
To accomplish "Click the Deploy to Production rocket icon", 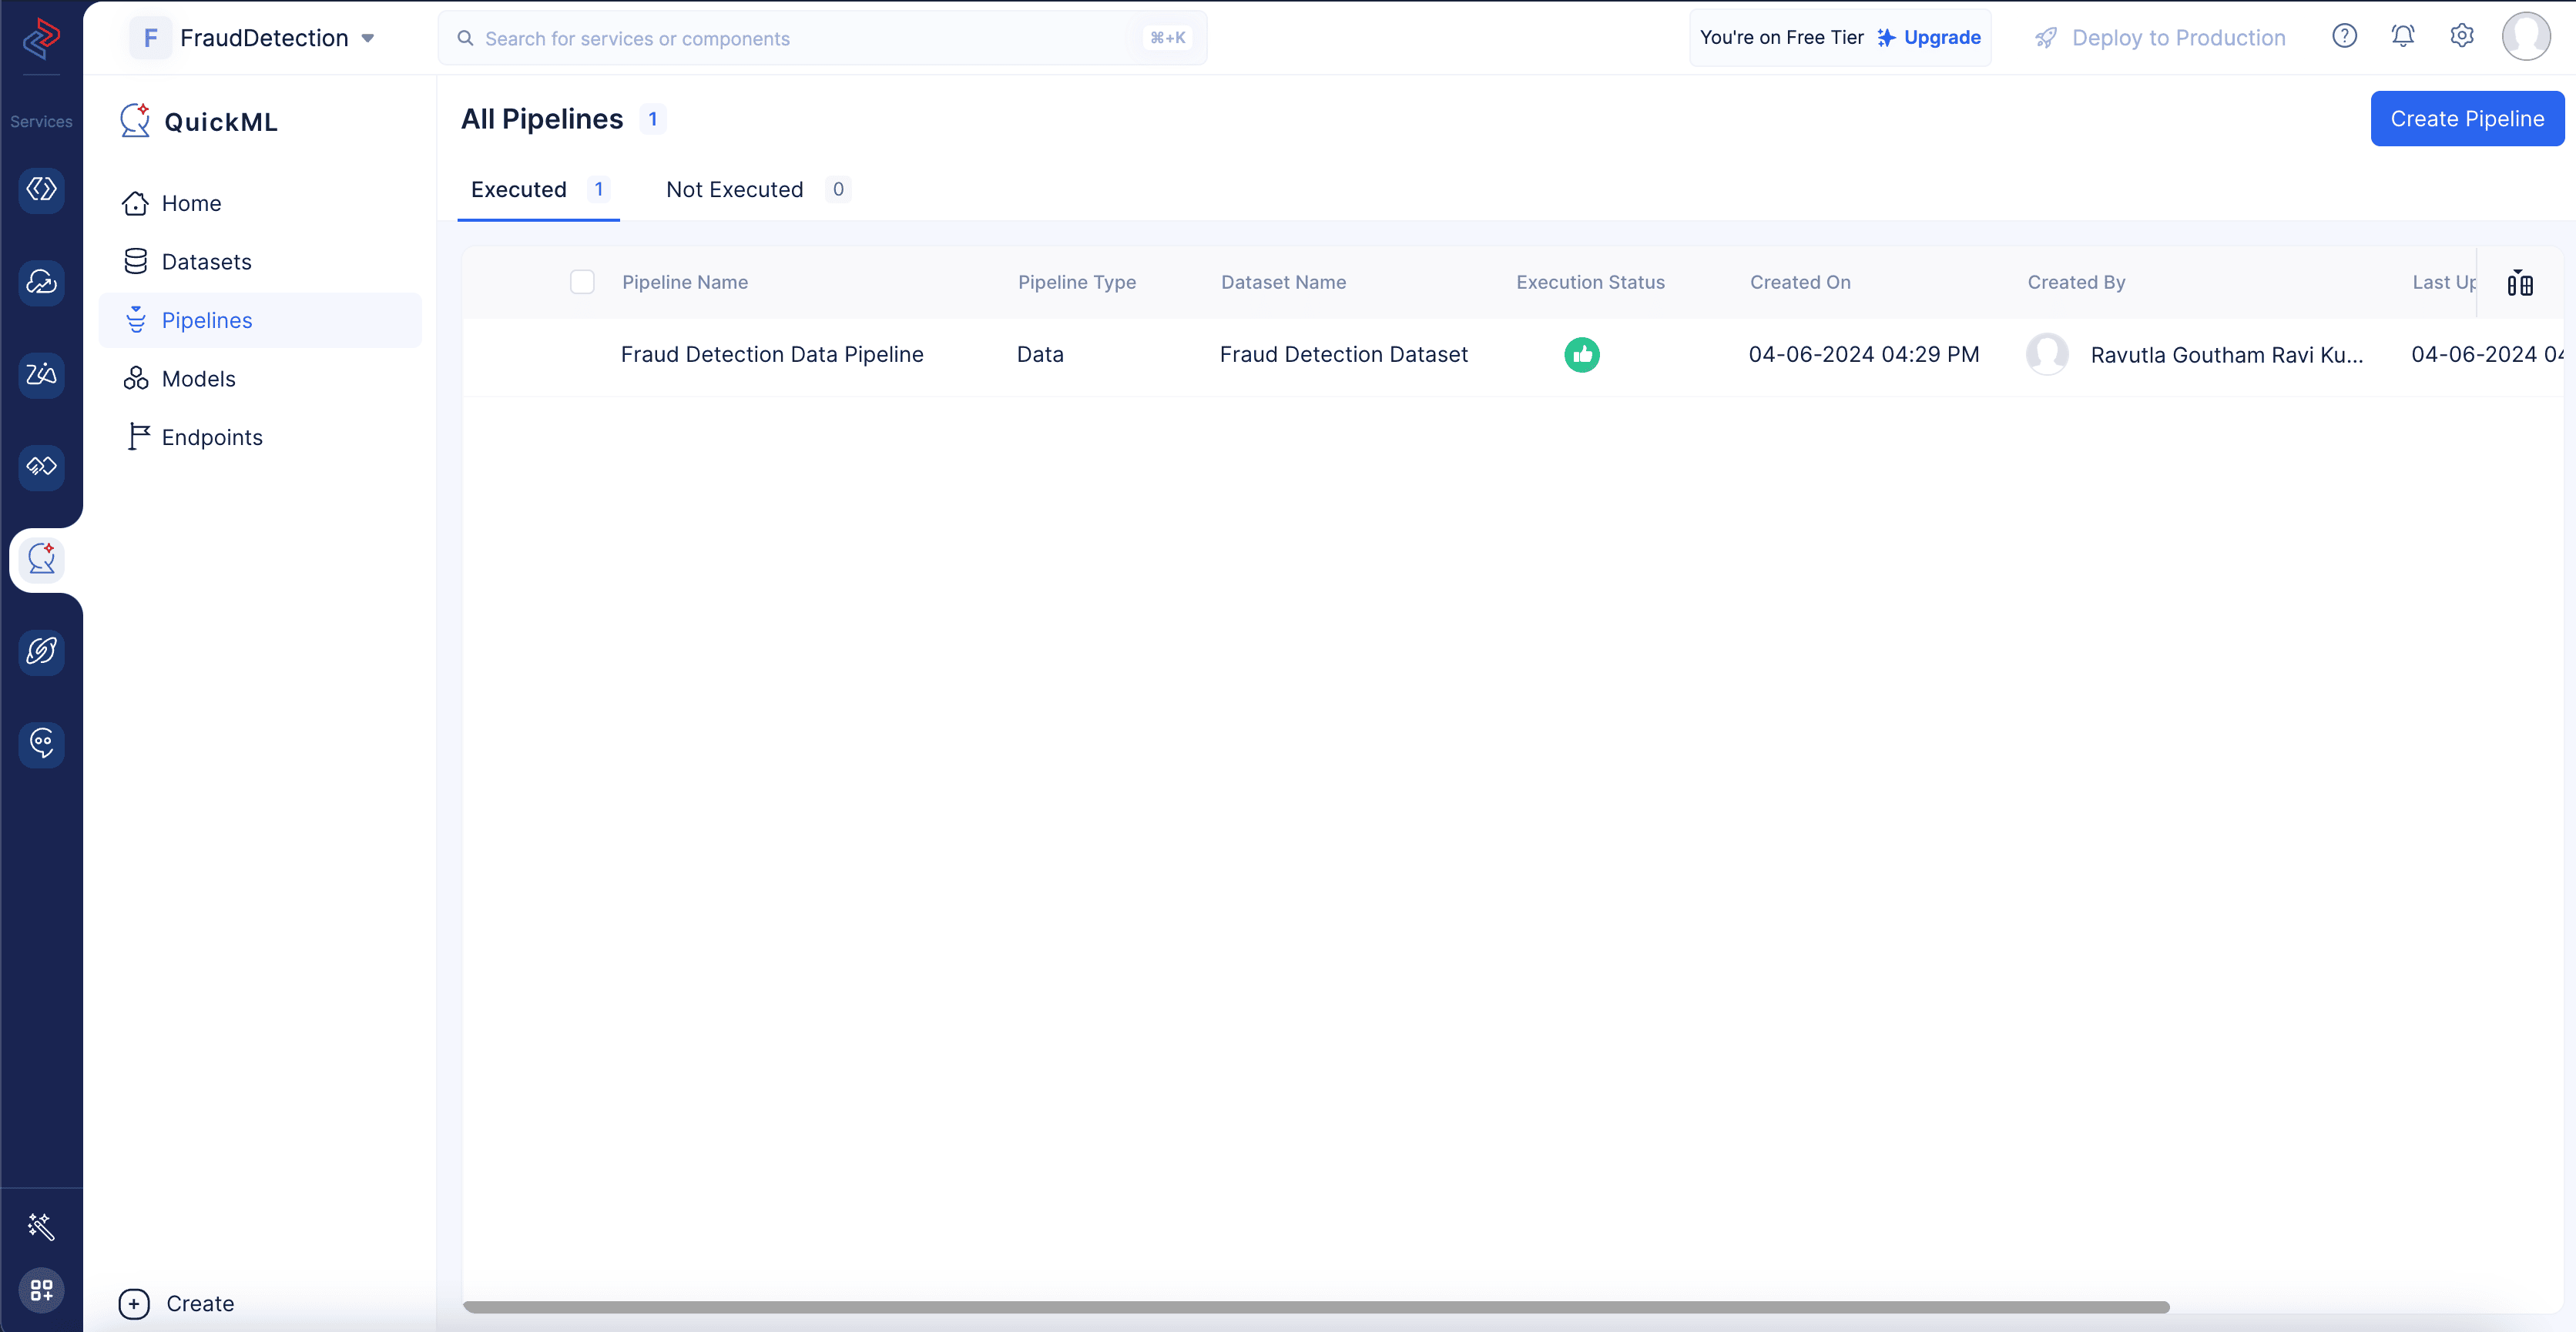I will click(x=2048, y=38).
